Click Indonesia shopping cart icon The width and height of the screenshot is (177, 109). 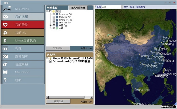pos(71,14)
